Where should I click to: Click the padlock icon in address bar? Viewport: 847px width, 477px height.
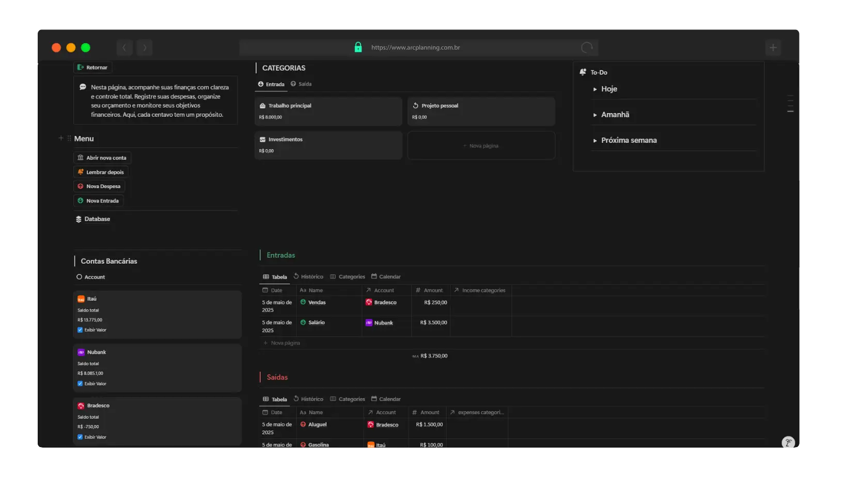click(x=358, y=47)
